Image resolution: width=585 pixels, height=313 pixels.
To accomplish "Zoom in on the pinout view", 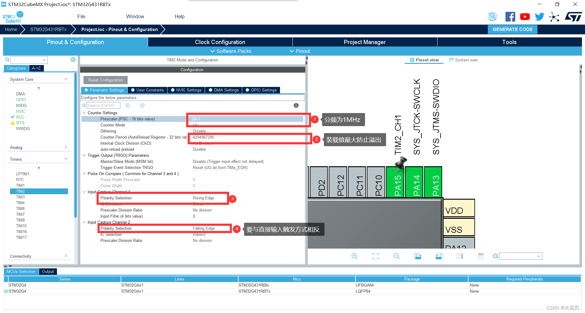I will click(x=355, y=256).
